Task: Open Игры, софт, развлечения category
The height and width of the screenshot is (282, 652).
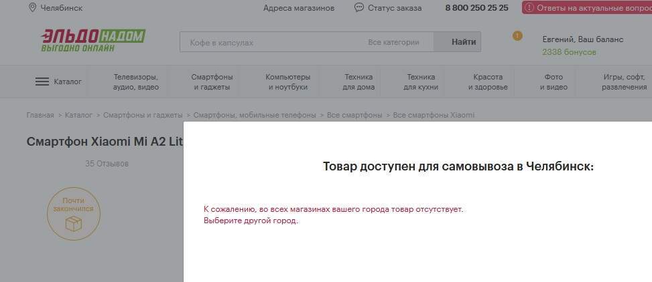Action: point(624,82)
